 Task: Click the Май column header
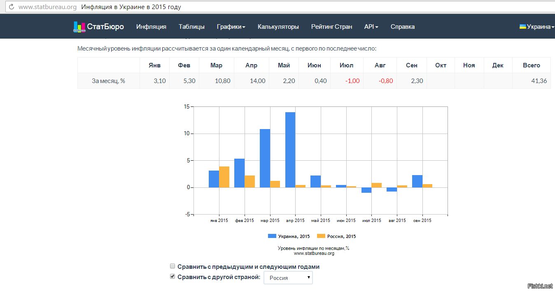point(284,65)
